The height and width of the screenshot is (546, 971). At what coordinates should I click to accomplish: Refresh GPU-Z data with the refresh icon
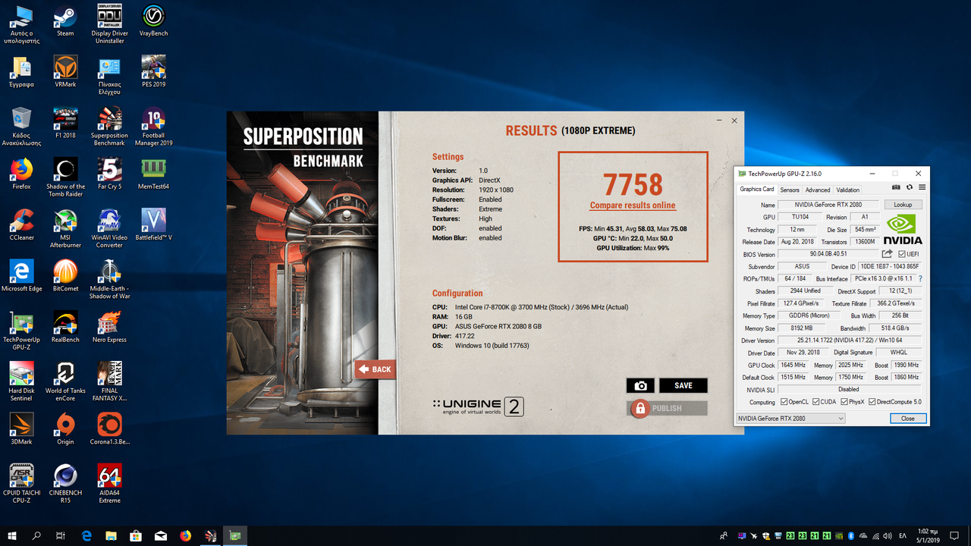point(909,187)
